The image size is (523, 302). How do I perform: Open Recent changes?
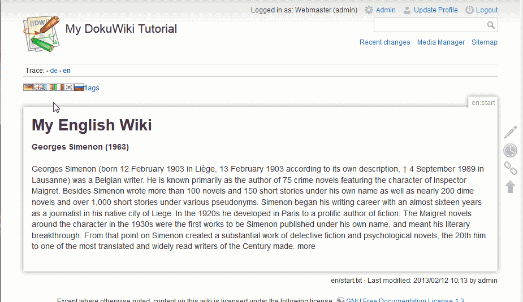(384, 42)
